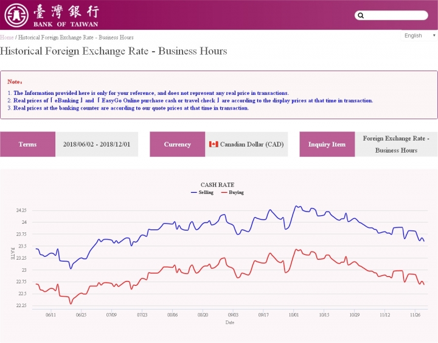
Task: Select the Currency header cell
Action: pos(178,144)
